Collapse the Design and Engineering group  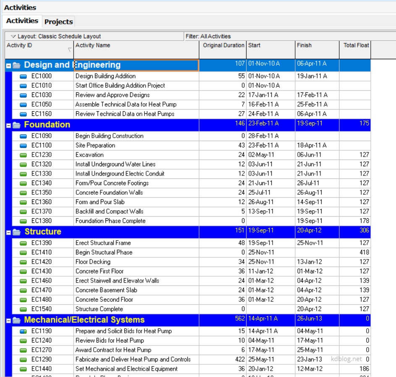(8, 65)
